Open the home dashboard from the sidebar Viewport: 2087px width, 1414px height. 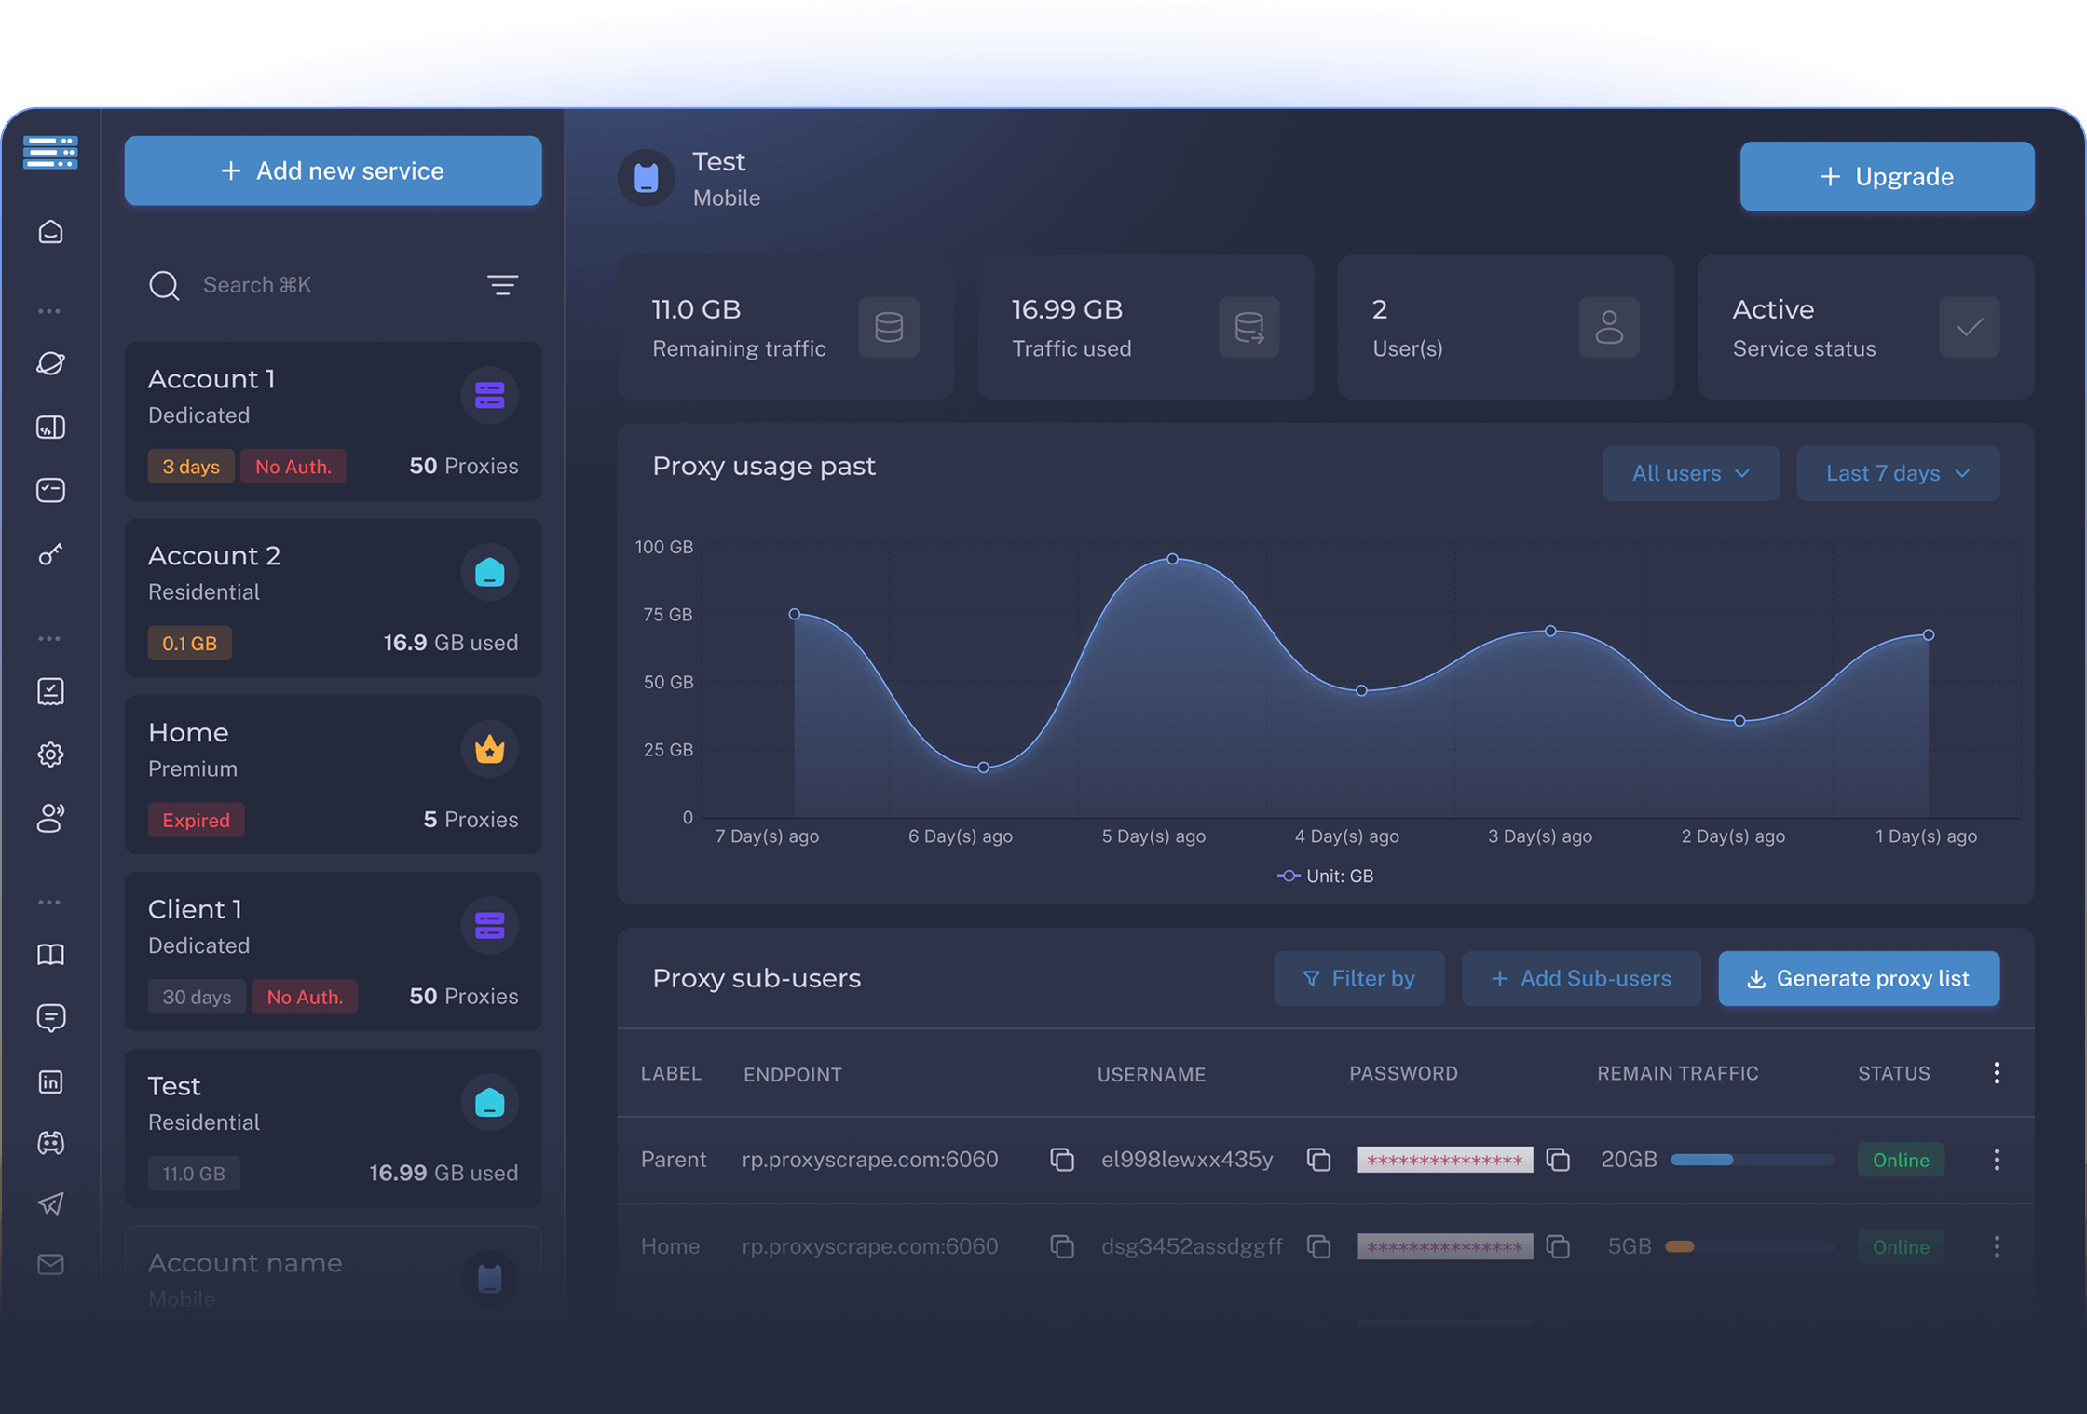[x=51, y=232]
